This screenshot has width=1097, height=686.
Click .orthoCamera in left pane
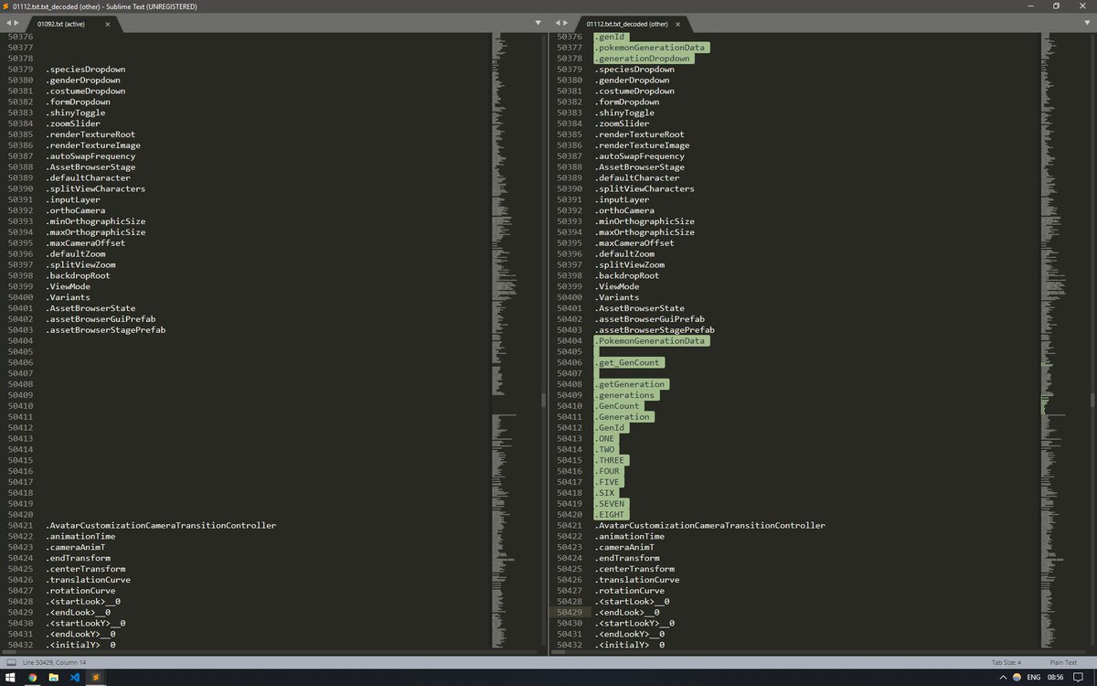pyautogui.click(x=76, y=210)
